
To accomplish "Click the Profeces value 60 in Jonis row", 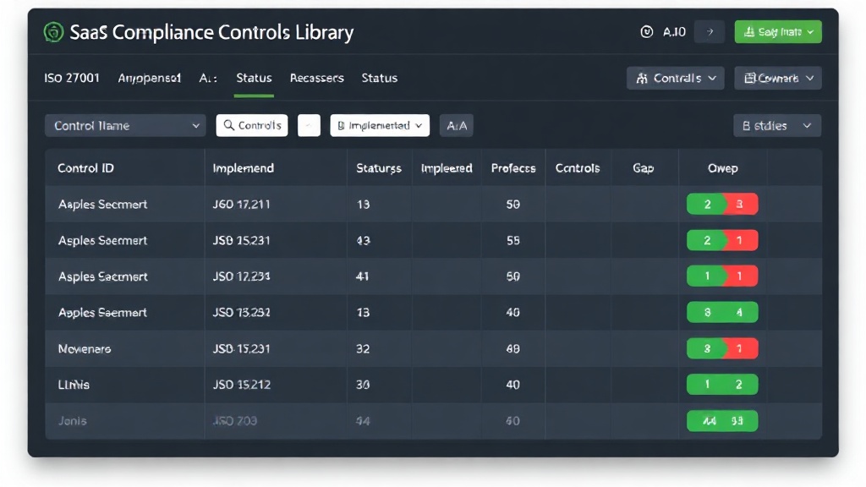I will point(513,421).
